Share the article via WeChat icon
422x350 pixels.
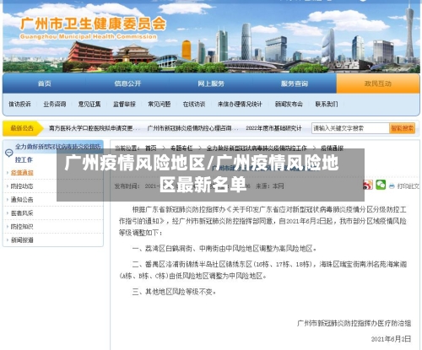(381, 185)
